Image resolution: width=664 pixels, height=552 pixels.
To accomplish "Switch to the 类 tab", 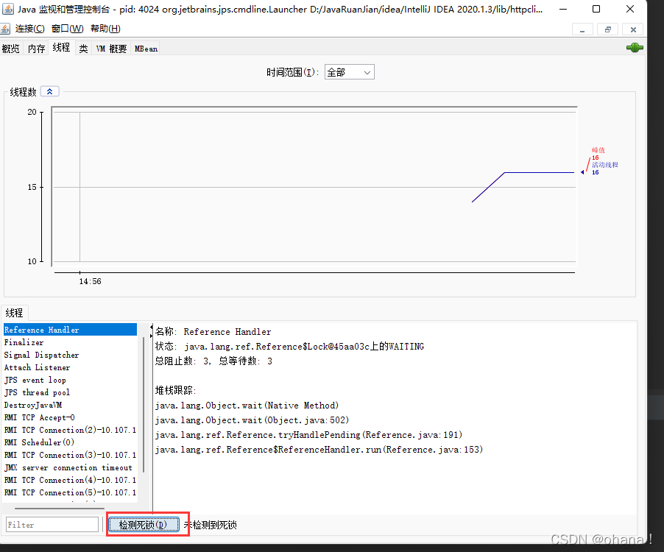I will (82, 49).
